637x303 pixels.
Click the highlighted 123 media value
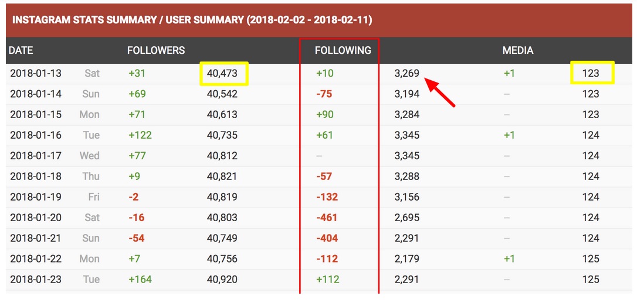tap(592, 73)
